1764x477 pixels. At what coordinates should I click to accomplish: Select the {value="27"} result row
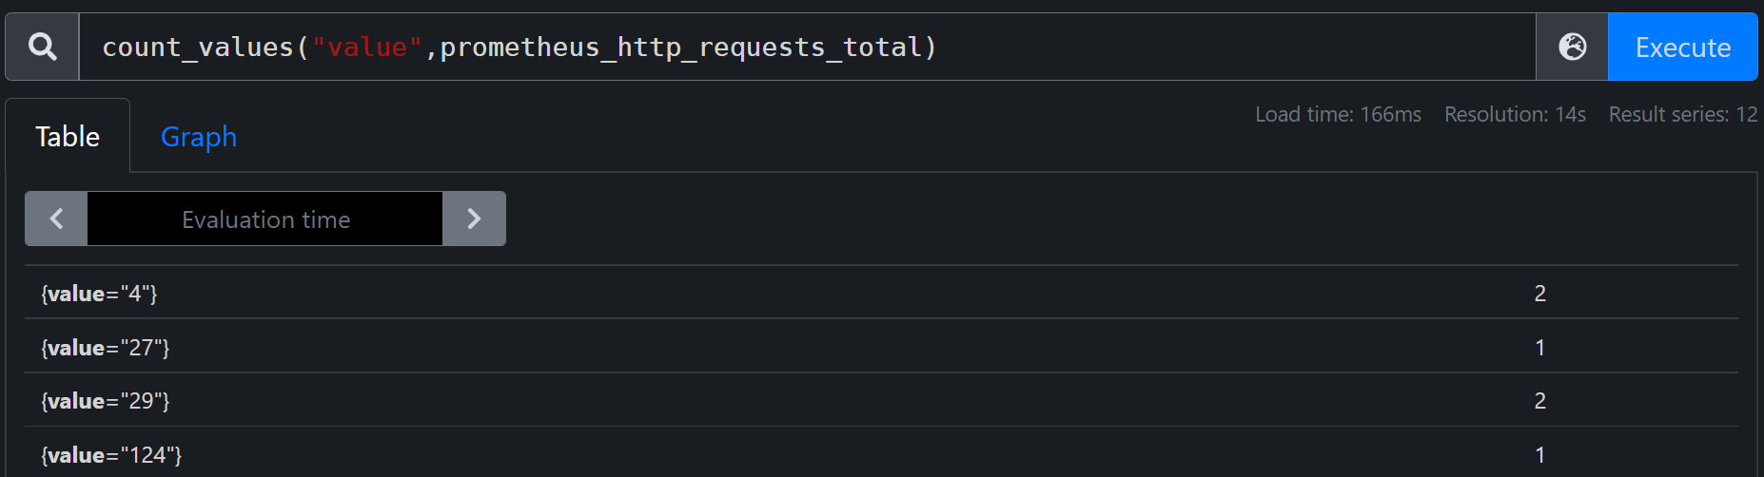tap(881, 347)
